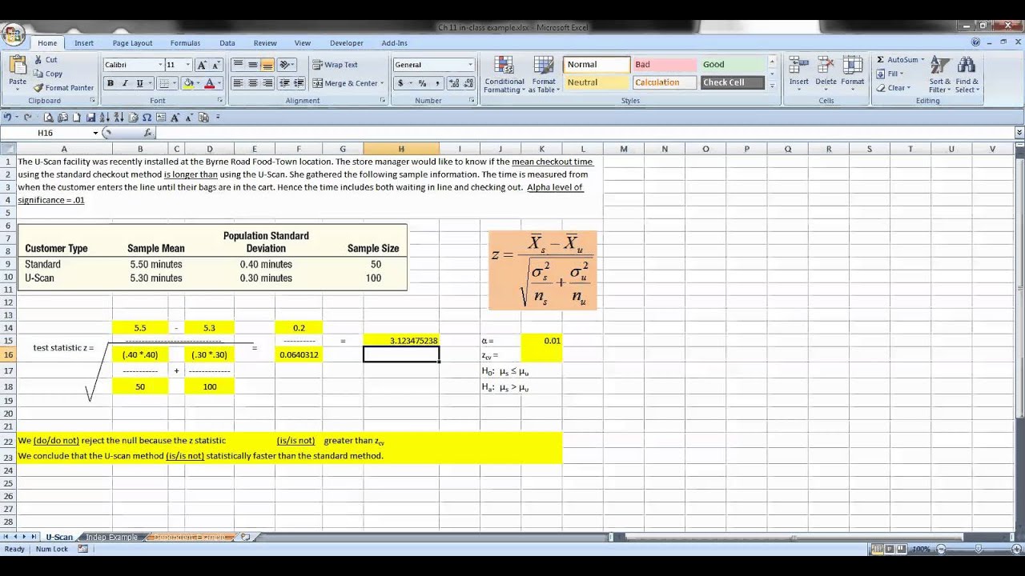Viewport: 1025px width, 576px height.
Task: Click the Delete Cells icon
Action: pyautogui.click(x=826, y=66)
